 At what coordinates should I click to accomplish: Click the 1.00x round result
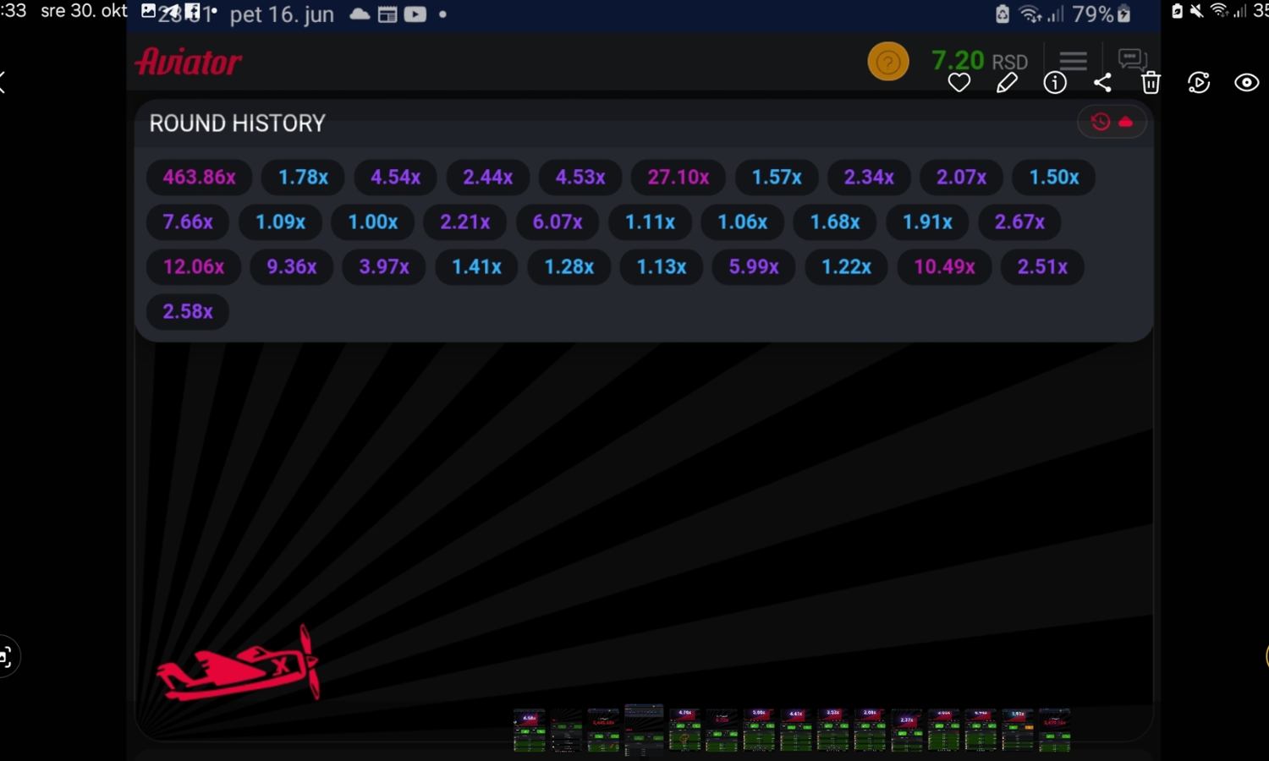[x=373, y=222]
